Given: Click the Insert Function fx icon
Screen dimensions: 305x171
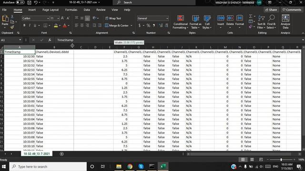Looking at the screenshot, I should [50, 40].
